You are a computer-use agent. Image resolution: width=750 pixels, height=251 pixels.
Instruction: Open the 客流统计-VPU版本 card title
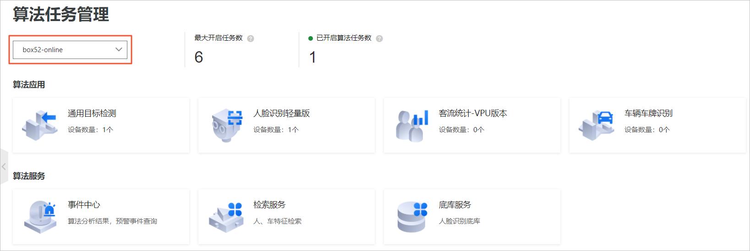tap(473, 113)
